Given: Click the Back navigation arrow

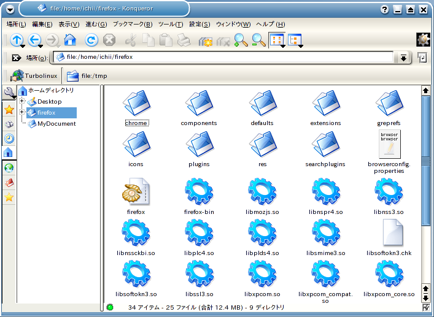Looking at the screenshot, I should (34, 40).
